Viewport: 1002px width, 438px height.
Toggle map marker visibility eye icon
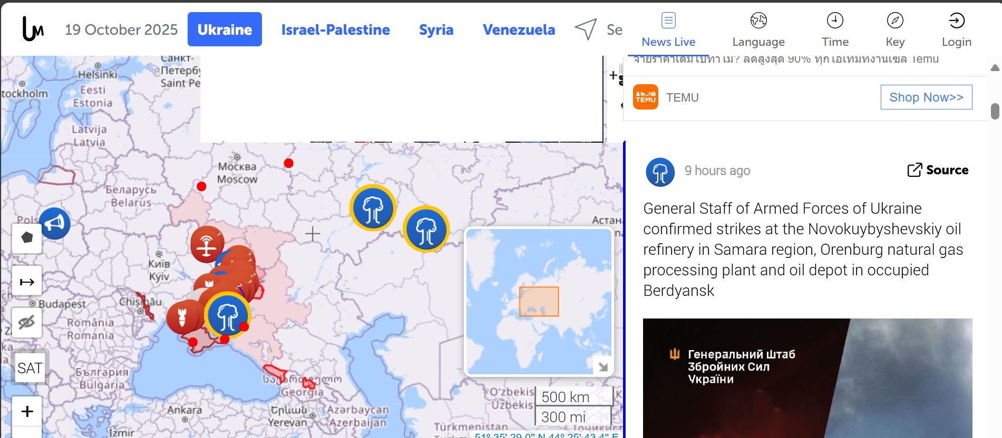point(27,322)
